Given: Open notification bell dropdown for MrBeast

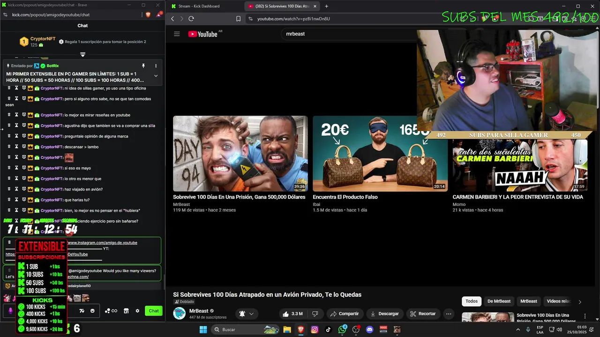Looking at the screenshot, I should (x=247, y=314).
